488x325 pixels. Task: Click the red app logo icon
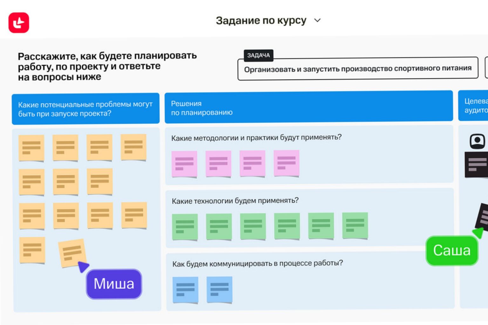pyautogui.click(x=19, y=23)
